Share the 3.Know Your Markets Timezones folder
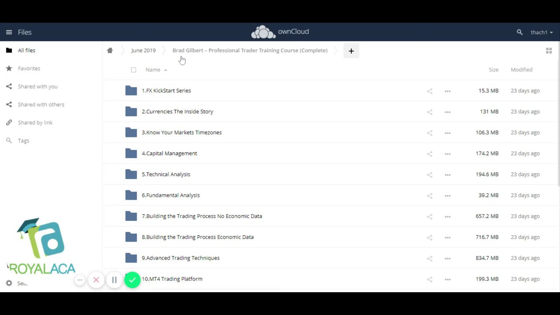Screen dimensions: 560x315 [430, 133]
